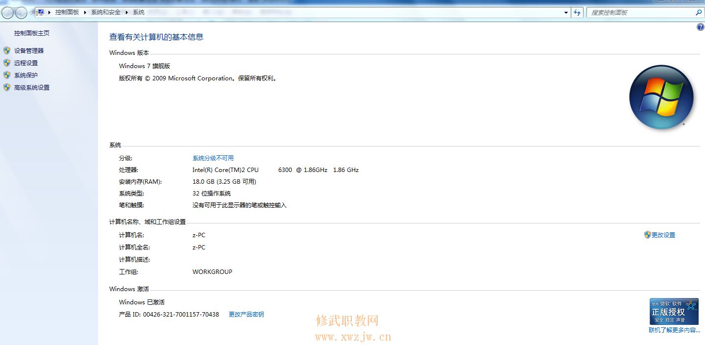
Task: Click the 处理器 label
Action: click(128, 170)
